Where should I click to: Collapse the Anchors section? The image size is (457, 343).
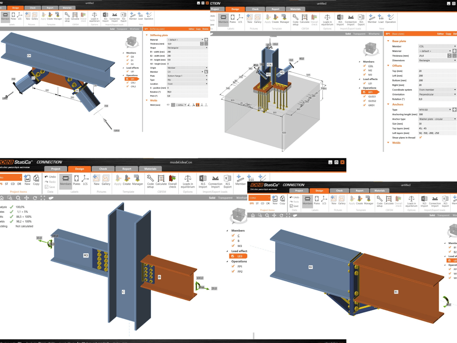[x=388, y=104]
